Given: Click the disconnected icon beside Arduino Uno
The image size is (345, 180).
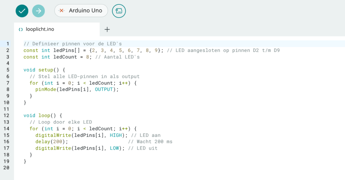Looking at the screenshot, I should click(62, 11).
